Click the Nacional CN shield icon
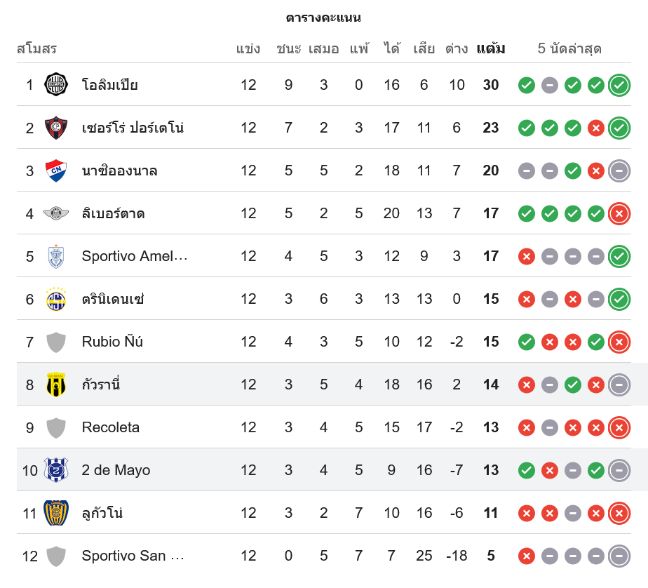 (x=56, y=171)
